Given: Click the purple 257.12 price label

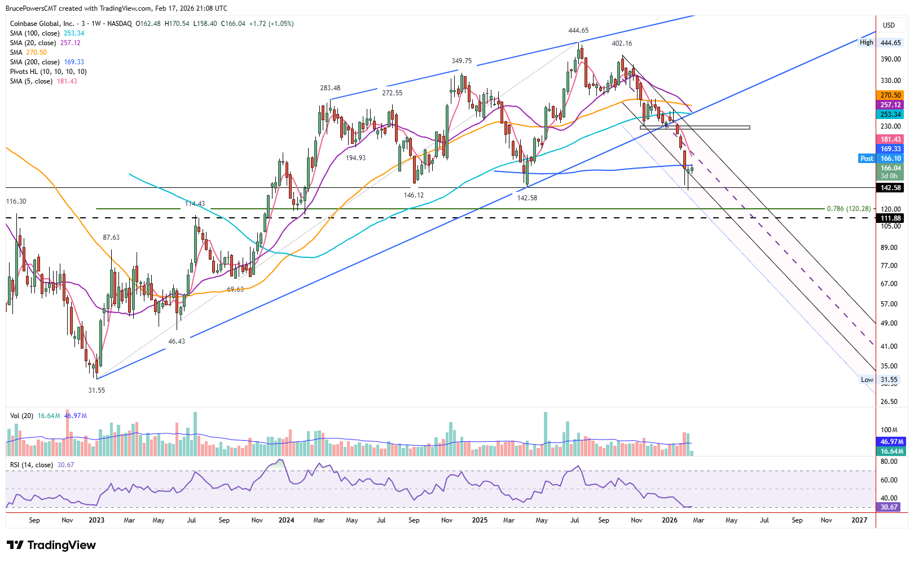Looking at the screenshot, I should 890,105.
